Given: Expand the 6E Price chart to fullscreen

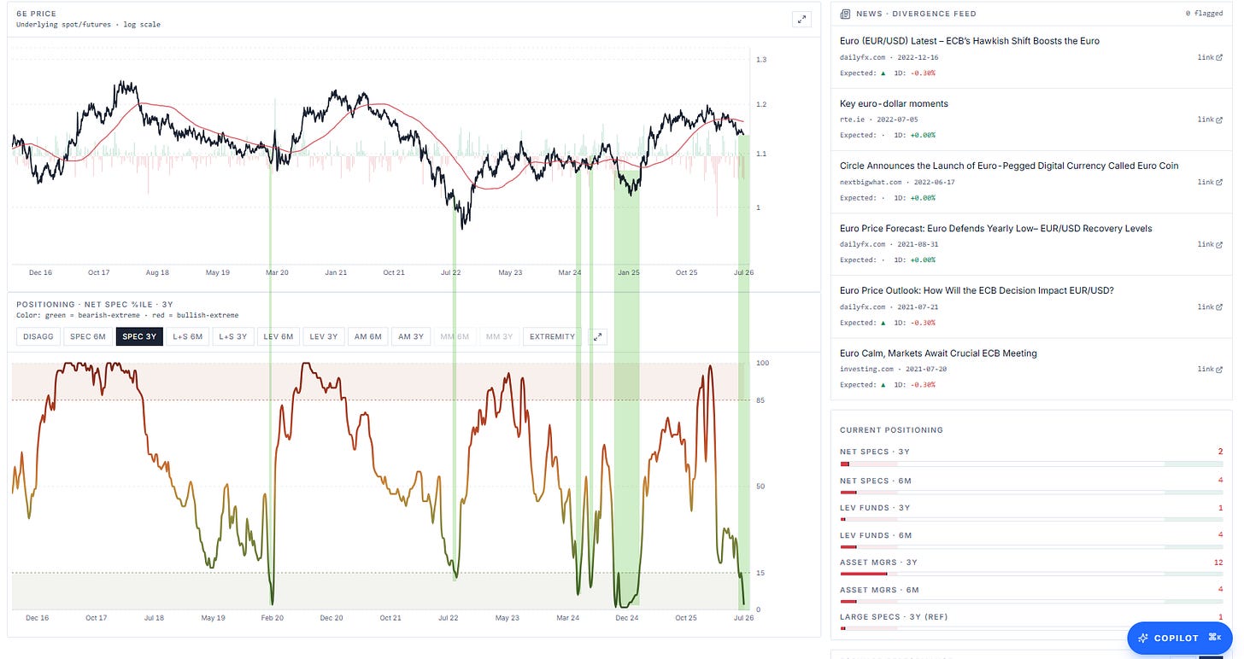Looking at the screenshot, I should 801,19.
